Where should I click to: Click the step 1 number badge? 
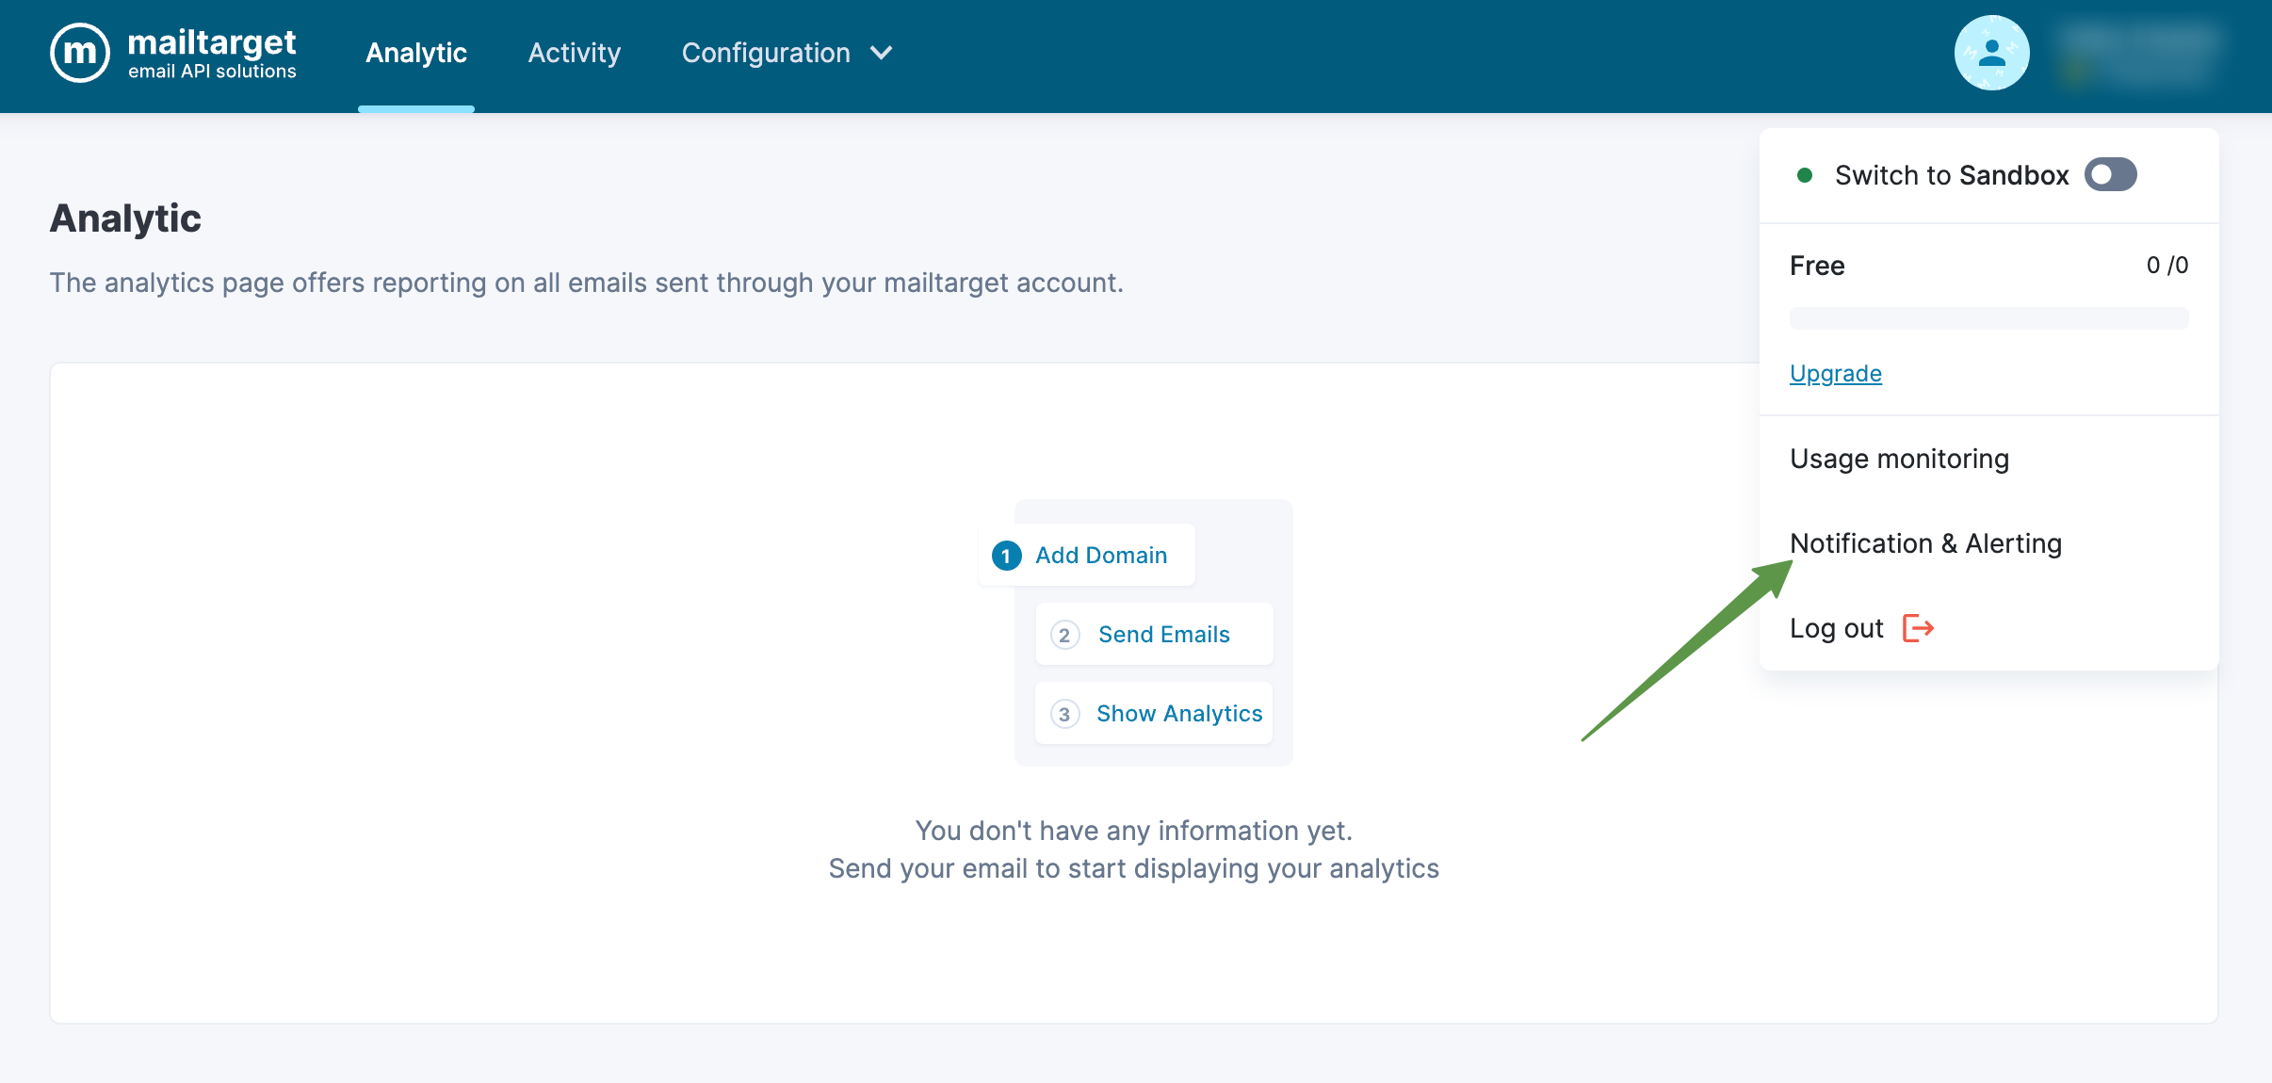(1006, 556)
